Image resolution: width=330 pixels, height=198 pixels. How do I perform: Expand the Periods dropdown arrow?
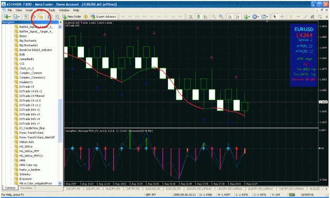click(258, 16)
